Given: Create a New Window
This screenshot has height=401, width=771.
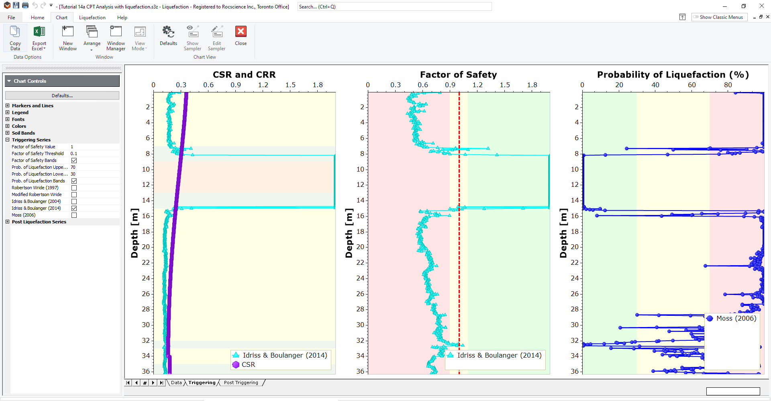Looking at the screenshot, I should [67, 38].
